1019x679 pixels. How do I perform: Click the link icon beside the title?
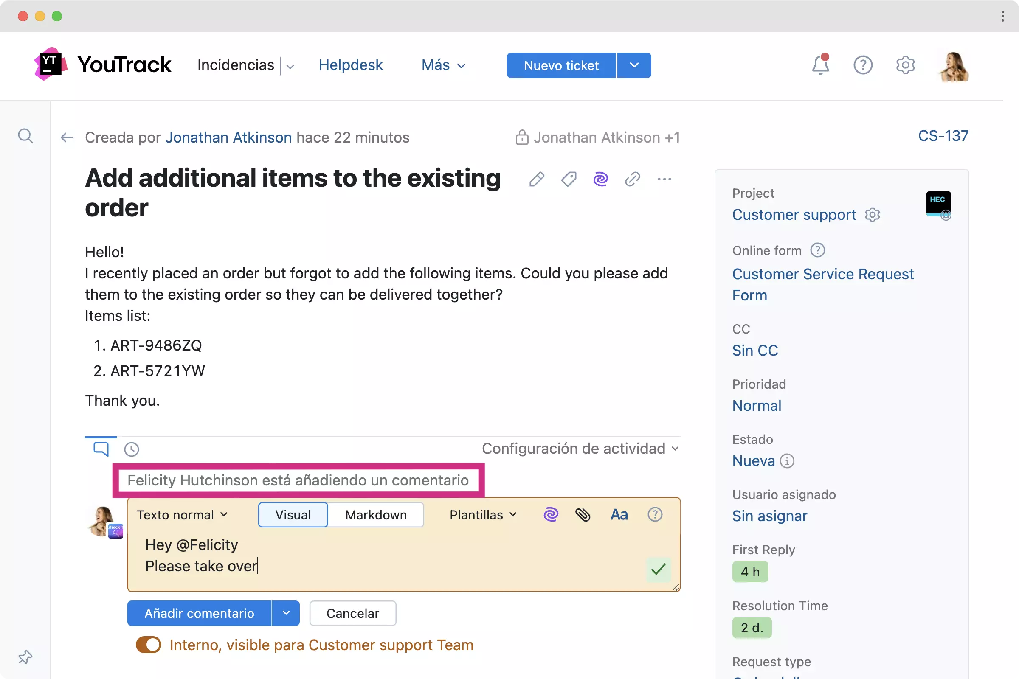pyautogui.click(x=632, y=179)
